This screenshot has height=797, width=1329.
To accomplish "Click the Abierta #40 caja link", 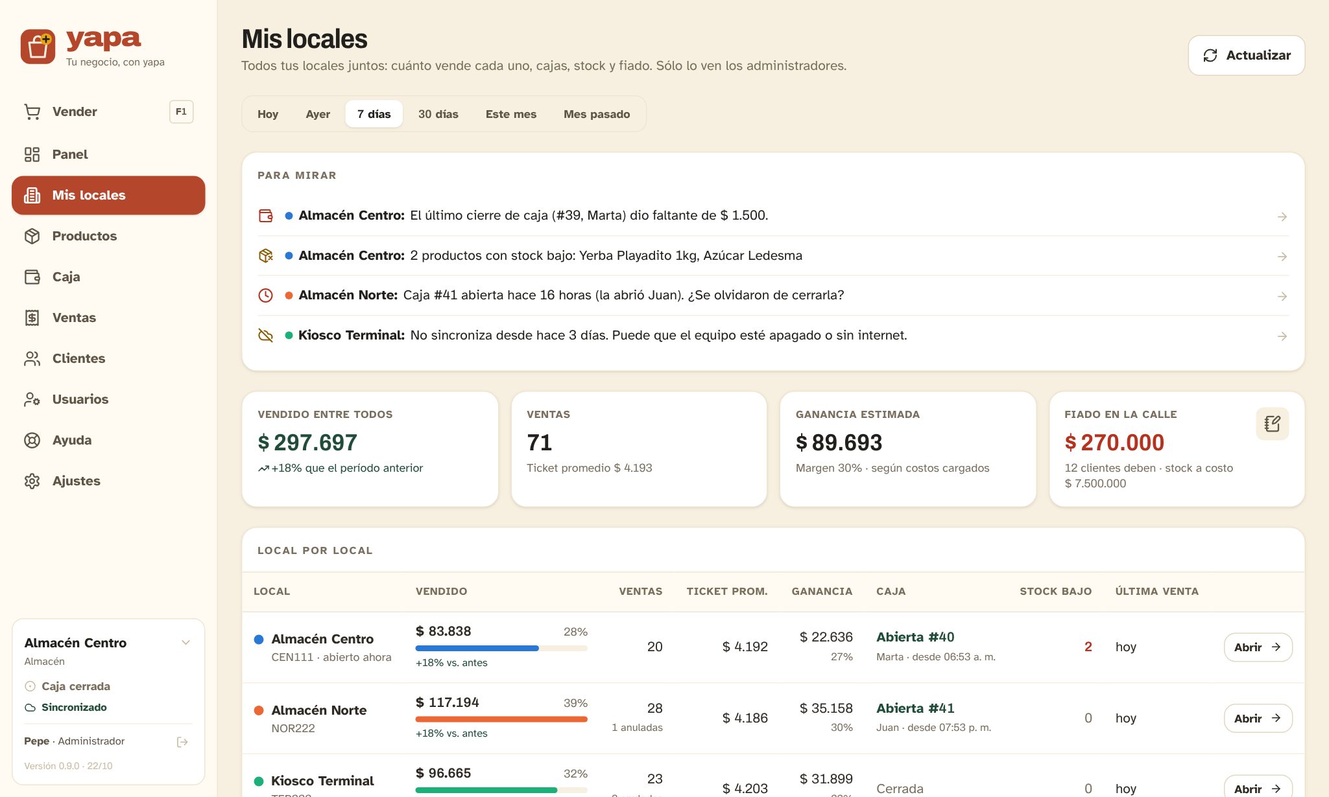I will pos(915,637).
